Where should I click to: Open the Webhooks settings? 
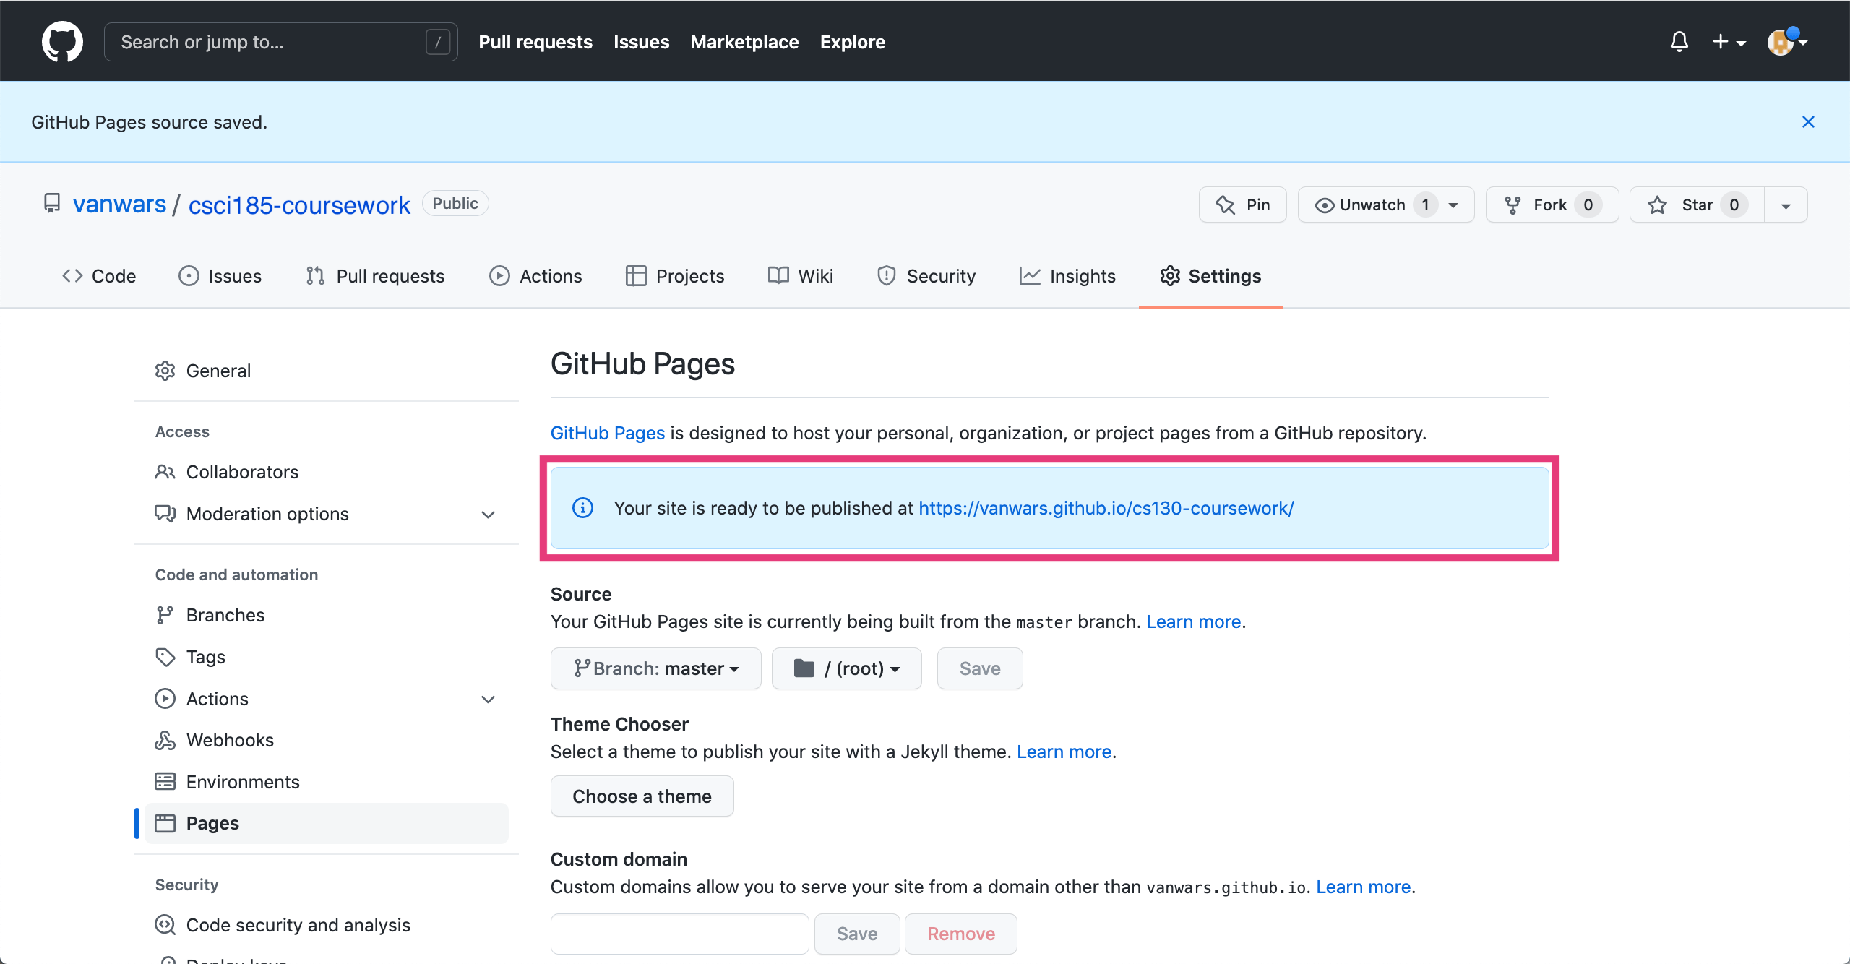[230, 739]
